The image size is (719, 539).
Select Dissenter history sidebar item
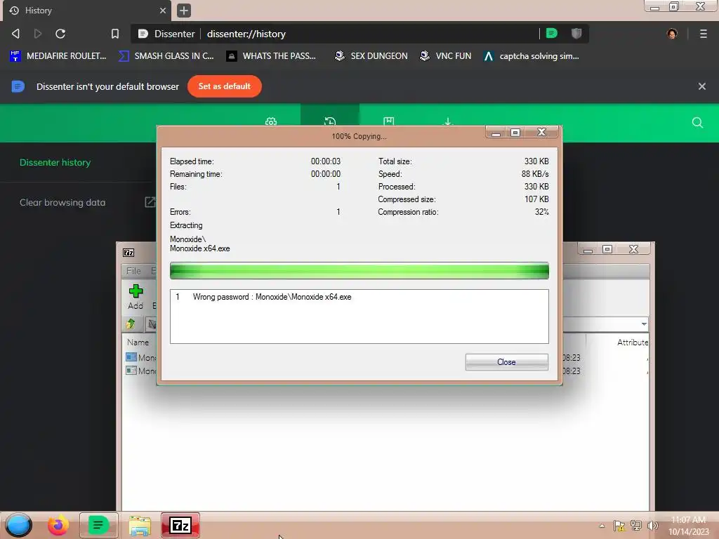tap(55, 162)
